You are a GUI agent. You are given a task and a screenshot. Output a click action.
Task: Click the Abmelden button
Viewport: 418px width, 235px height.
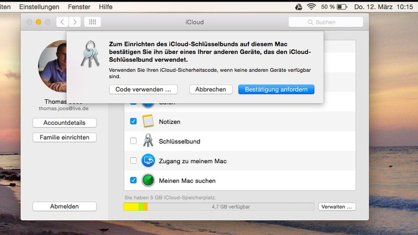[x=64, y=206]
